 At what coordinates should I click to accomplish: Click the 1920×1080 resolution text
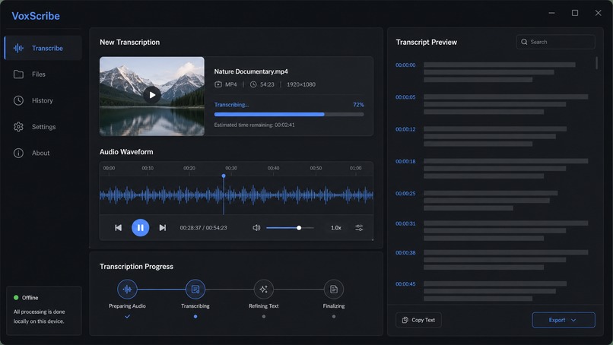[301, 84]
